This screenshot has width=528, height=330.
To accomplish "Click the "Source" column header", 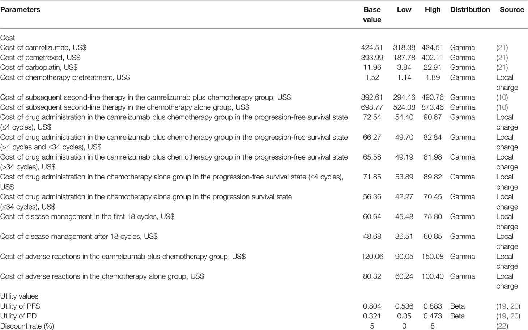I will click(512, 10).
